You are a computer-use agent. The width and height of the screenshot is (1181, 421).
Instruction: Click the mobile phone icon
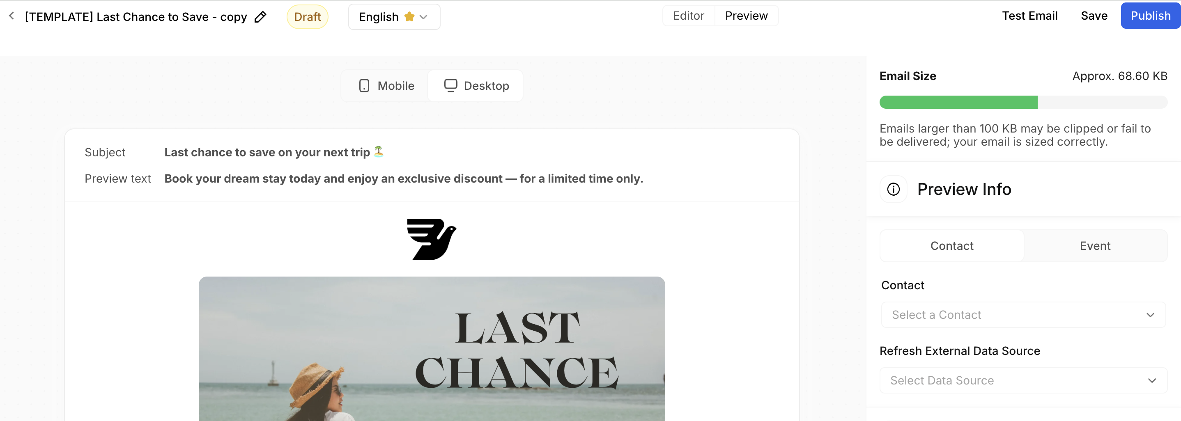pyautogui.click(x=364, y=86)
